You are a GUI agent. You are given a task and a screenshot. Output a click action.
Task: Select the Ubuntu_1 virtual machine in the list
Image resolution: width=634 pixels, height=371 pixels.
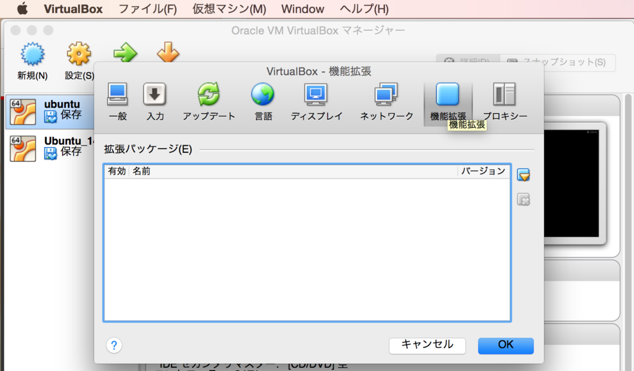50,148
